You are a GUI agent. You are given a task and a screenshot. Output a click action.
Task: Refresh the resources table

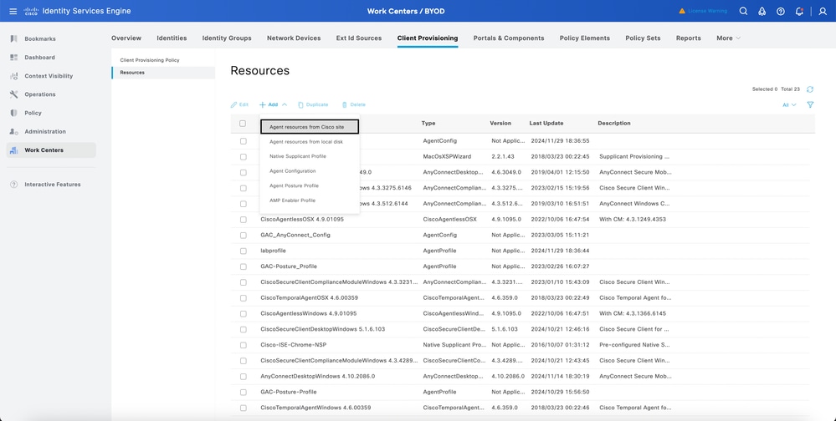(810, 89)
